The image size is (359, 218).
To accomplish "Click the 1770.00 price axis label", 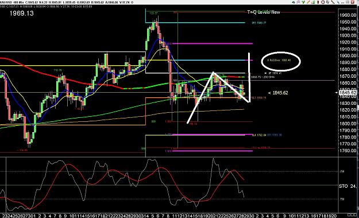I will click(348, 144).
